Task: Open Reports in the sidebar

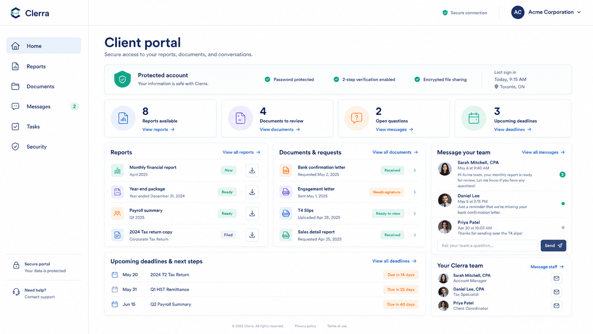Action: [44, 66]
